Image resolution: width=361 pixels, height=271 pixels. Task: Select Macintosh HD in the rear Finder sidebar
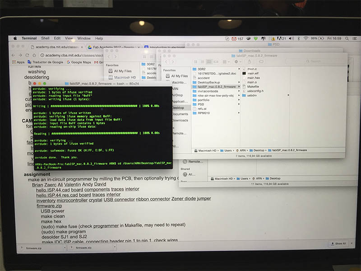coord(122,77)
